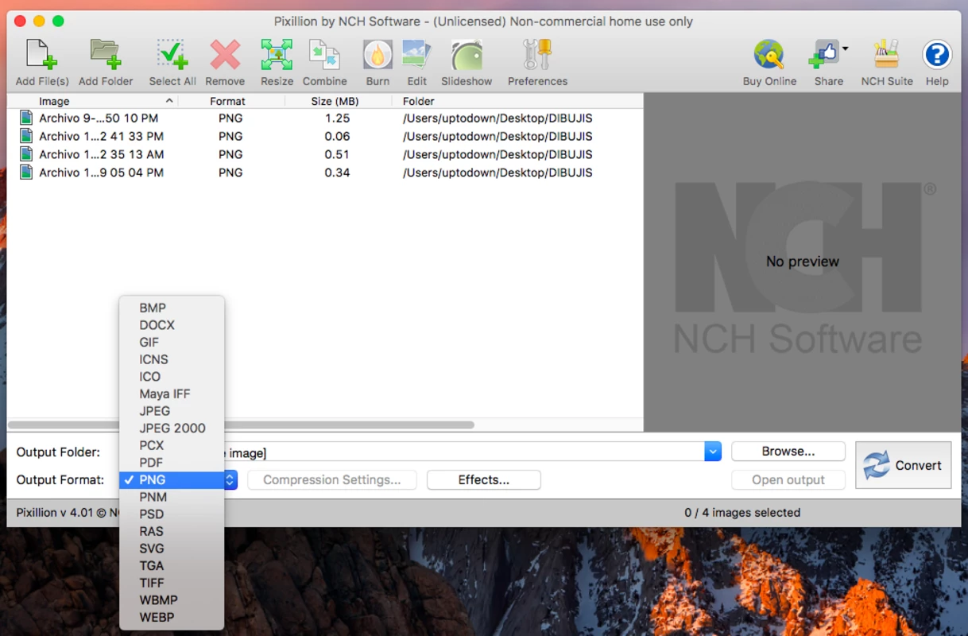Click the file icon for Archivo 1...9 05 04 PM
This screenshot has height=636, width=968.
pos(26,173)
